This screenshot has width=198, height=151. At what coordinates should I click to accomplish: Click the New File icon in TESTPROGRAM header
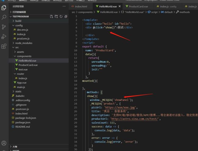tap(51, 16)
